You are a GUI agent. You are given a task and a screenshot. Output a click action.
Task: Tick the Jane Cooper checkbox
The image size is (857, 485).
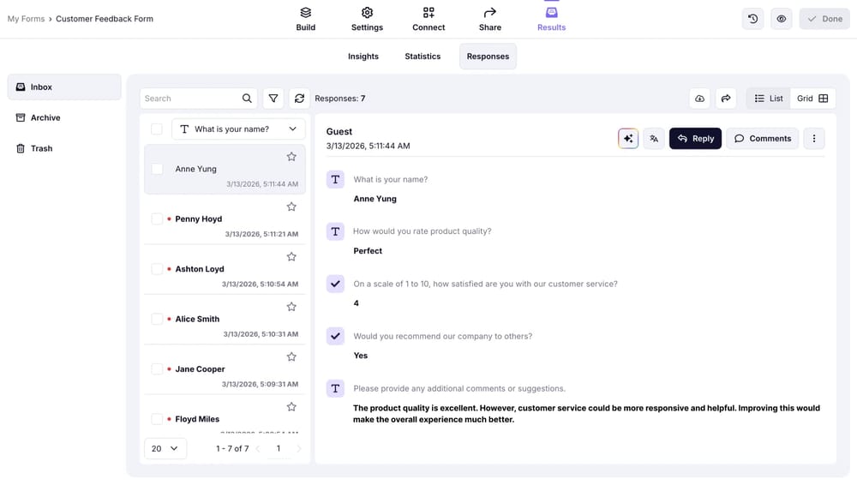157,369
